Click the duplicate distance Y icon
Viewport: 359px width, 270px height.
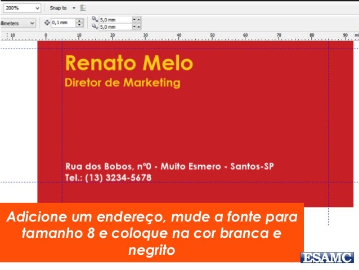(95, 26)
